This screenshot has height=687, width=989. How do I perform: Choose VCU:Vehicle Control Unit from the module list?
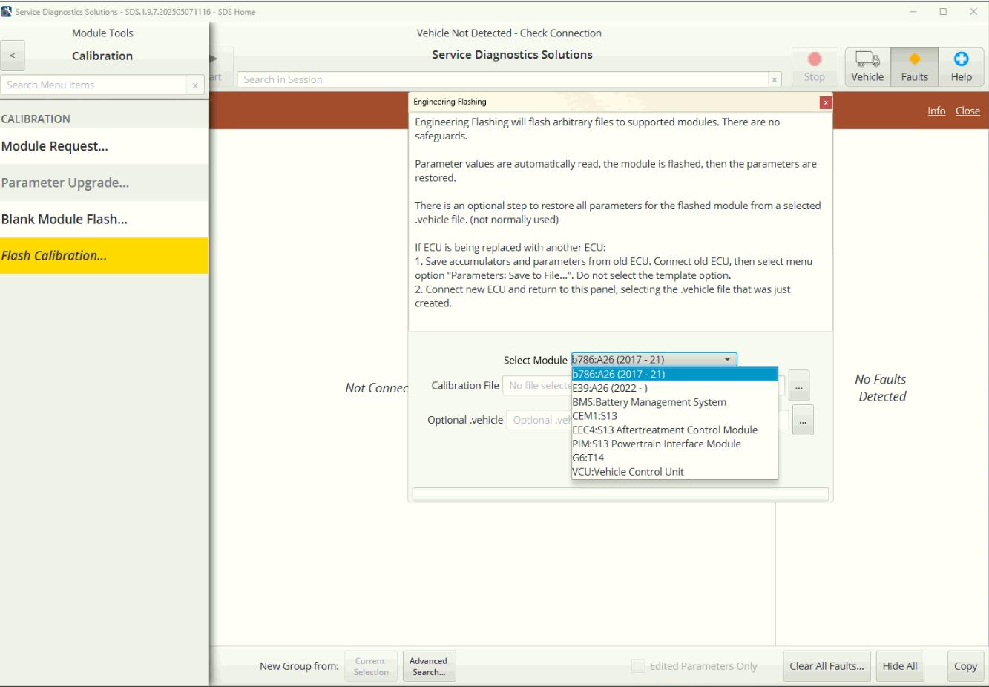click(628, 471)
